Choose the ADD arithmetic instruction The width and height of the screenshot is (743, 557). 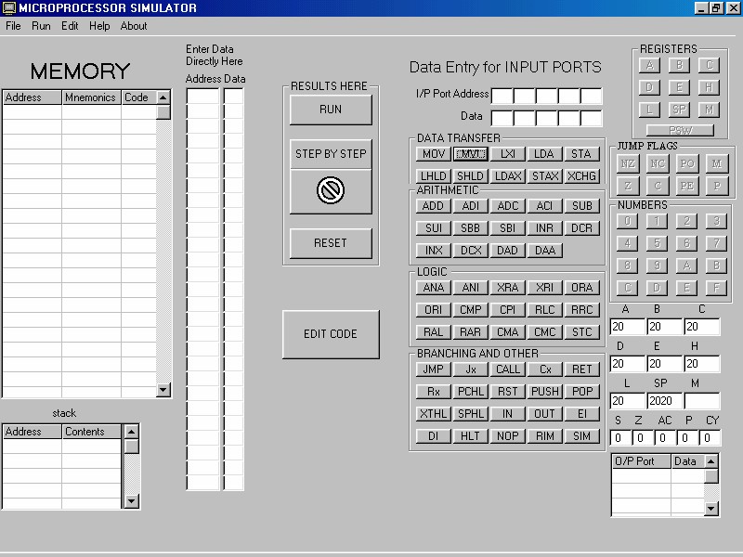434,206
